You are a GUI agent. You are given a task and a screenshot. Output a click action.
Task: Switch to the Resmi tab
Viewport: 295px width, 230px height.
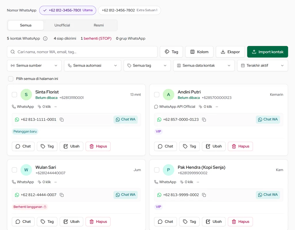99,25
